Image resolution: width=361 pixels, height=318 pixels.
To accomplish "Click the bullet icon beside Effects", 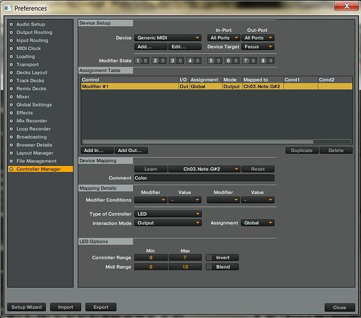I will pos(11,113).
